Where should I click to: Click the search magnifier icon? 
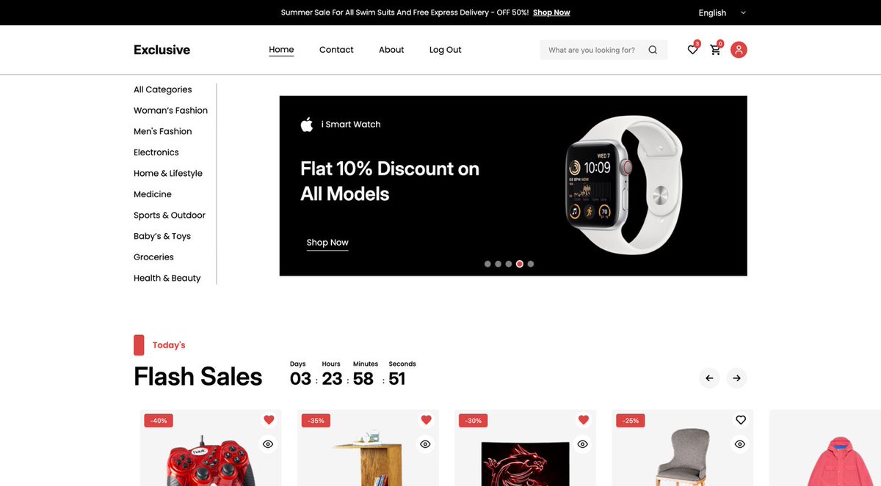[653, 50]
